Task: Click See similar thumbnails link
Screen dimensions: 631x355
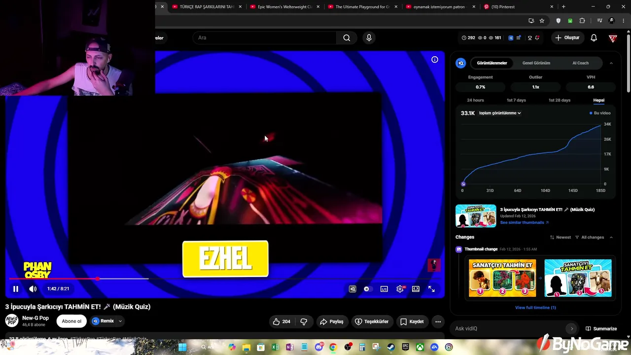Action: coord(524,222)
